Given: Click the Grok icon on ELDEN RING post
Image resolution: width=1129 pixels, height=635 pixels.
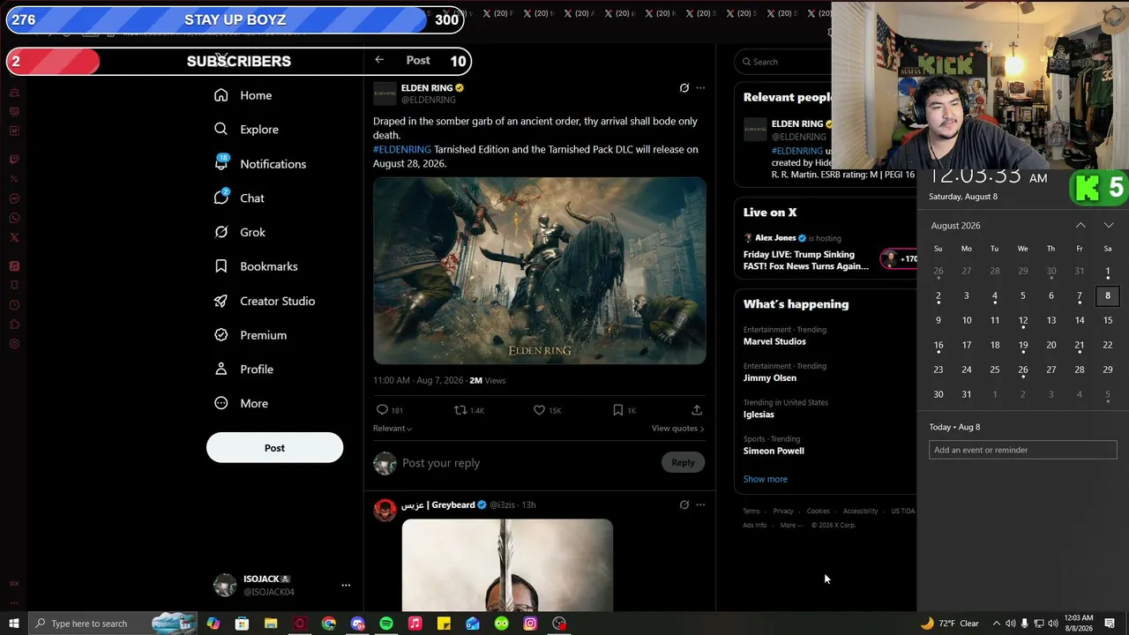Looking at the screenshot, I should click(684, 88).
